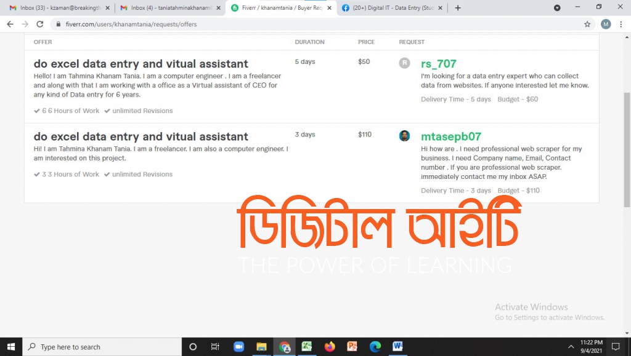Screen dimensions: 631x356
Task: Open Excel from the taskbar
Action: 306,347
